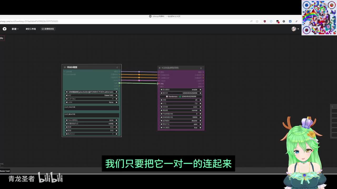Click the CLIP_POSITIVE prompt text field
The height and width of the screenshot is (189, 337).
coord(92,108)
